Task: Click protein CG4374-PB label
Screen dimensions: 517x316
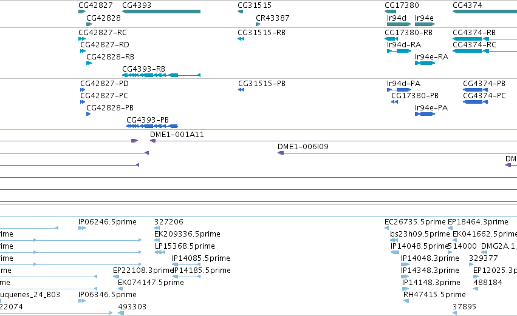Action: [484, 84]
